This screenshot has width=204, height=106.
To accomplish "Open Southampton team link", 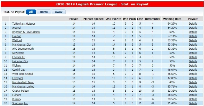I will point(20,103).
